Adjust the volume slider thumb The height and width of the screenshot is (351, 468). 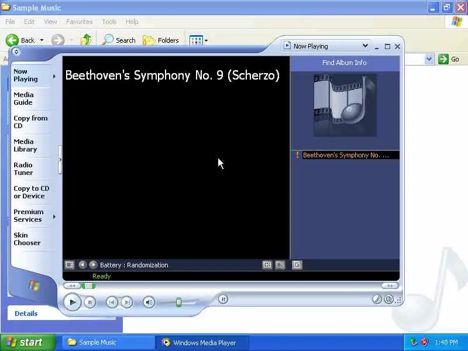tap(179, 302)
